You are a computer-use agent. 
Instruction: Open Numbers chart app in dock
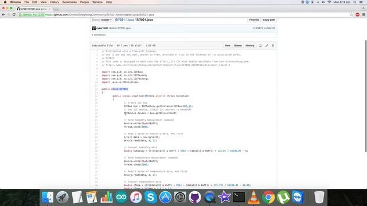pos(107,197)
